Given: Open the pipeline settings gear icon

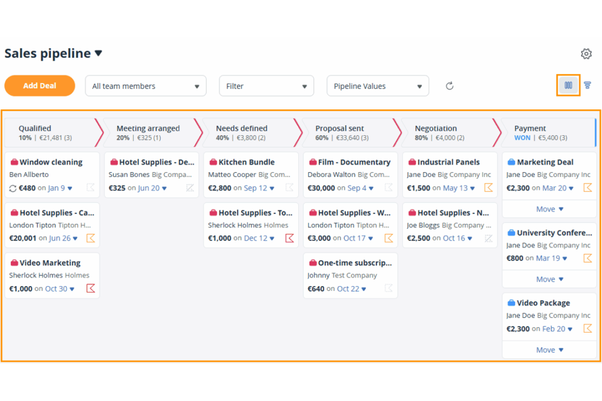Looking at the screenshot, I should click(586, 53).
